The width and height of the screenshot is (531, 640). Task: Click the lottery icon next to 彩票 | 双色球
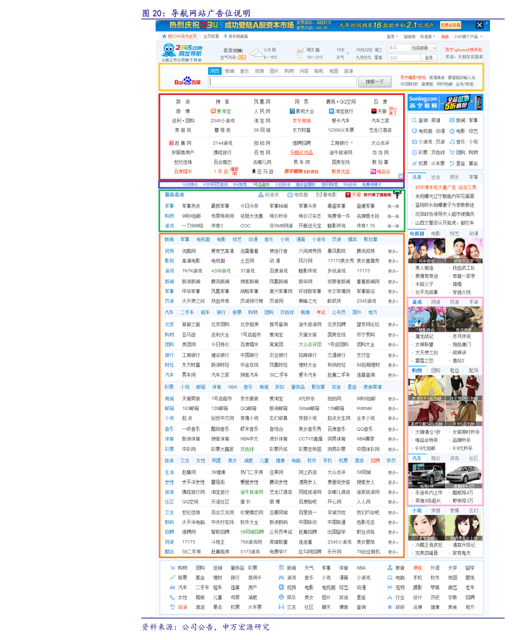pos(414,153)
